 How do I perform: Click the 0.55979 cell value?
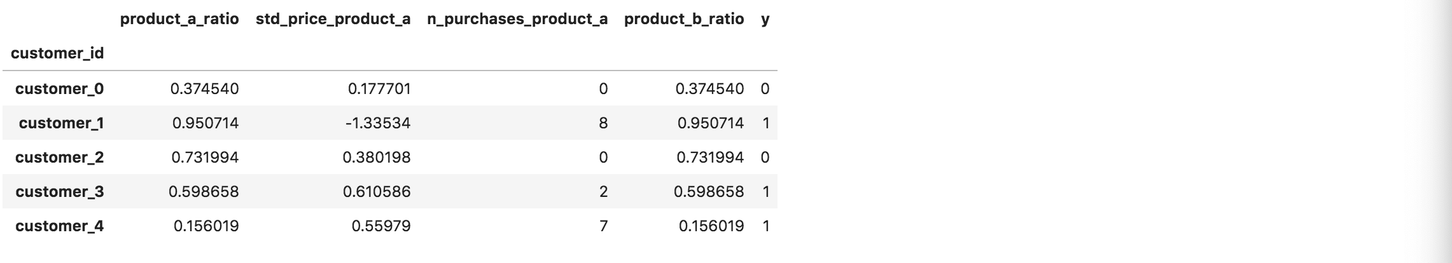click(x=381, y=226)
